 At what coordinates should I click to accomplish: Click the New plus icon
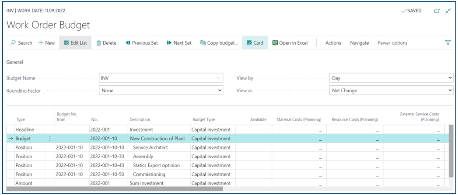[x=41, y=43]
